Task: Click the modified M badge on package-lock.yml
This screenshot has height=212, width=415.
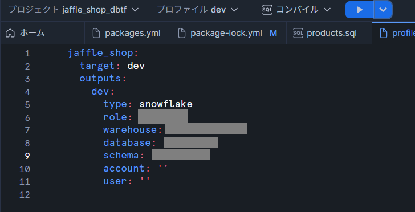Action: [x=273, y=33]
